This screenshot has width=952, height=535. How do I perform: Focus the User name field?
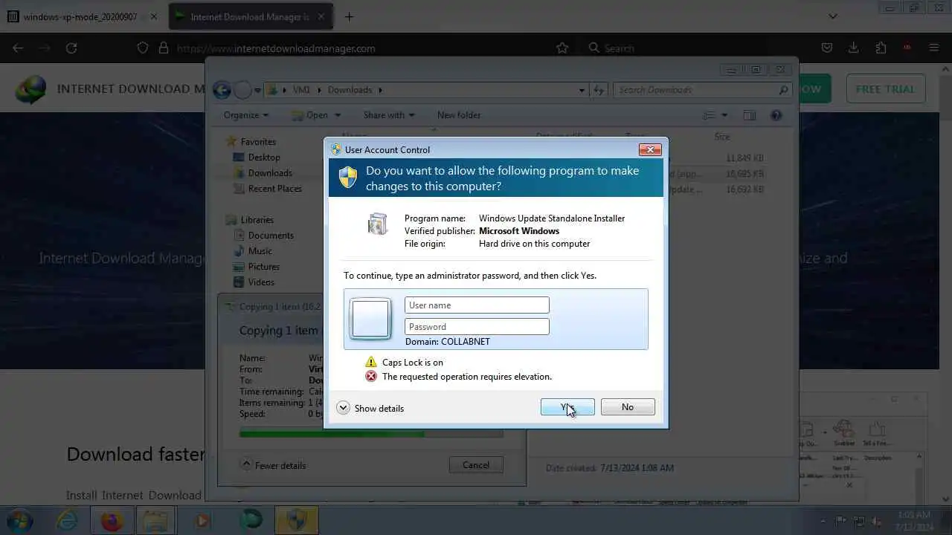477,305
